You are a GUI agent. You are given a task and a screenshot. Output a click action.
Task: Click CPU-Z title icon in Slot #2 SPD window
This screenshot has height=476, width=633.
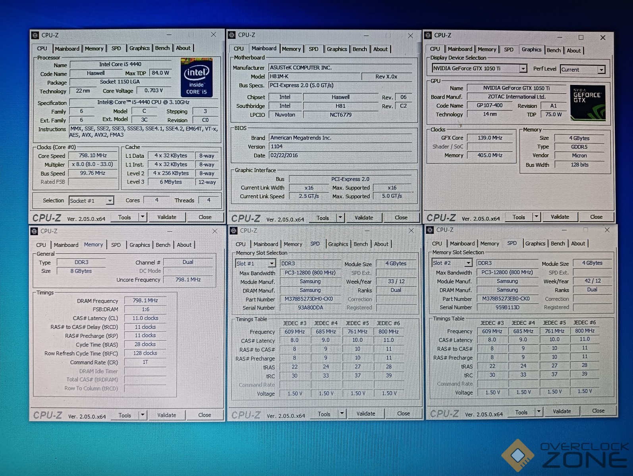pos(430,230)
